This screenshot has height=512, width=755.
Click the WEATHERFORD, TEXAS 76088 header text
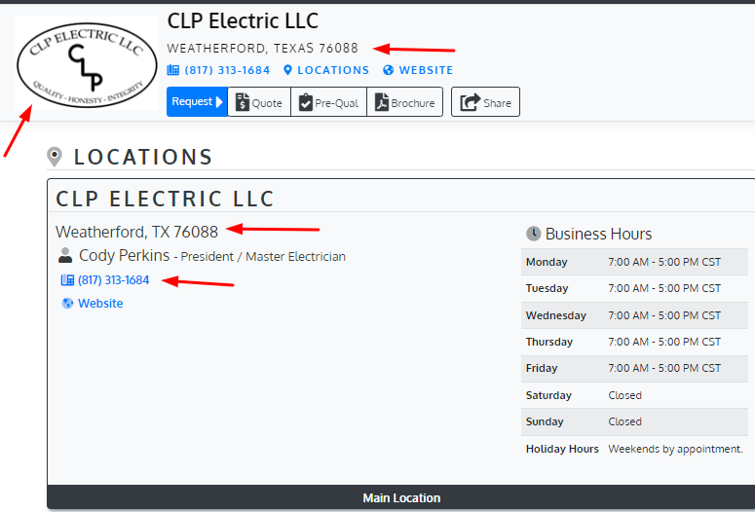[262, 48]
